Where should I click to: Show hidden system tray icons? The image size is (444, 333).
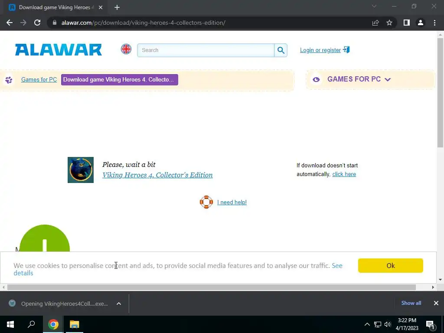pos(367,324)
